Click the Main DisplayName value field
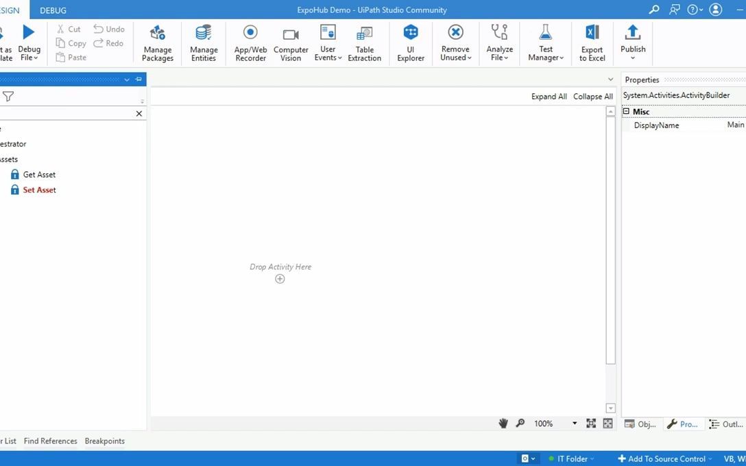 (735, 125)
